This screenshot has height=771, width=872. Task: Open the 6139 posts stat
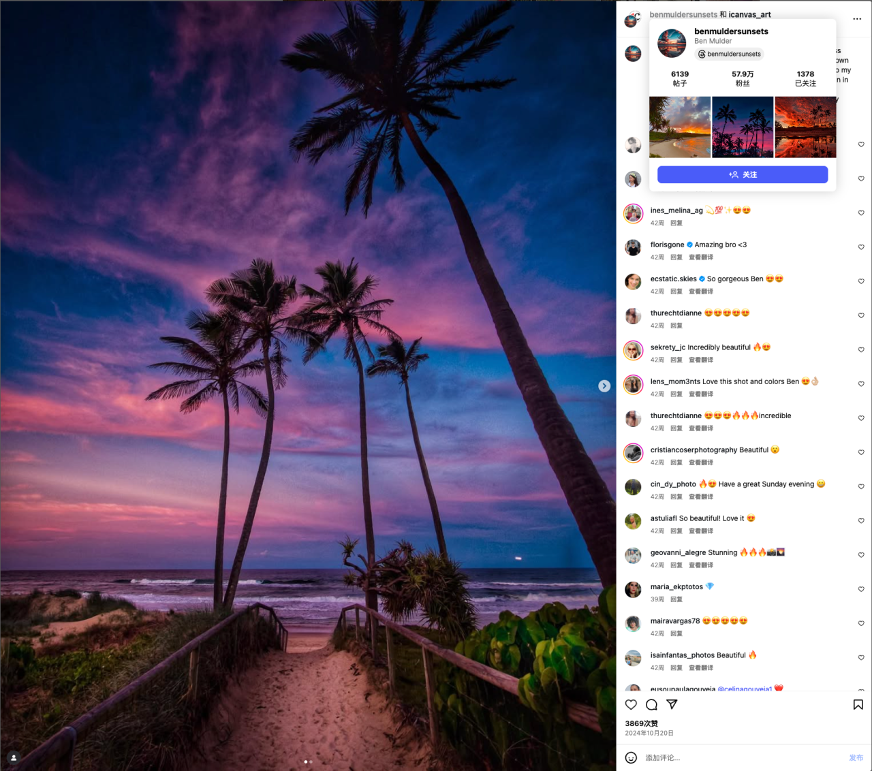point(680,78)
